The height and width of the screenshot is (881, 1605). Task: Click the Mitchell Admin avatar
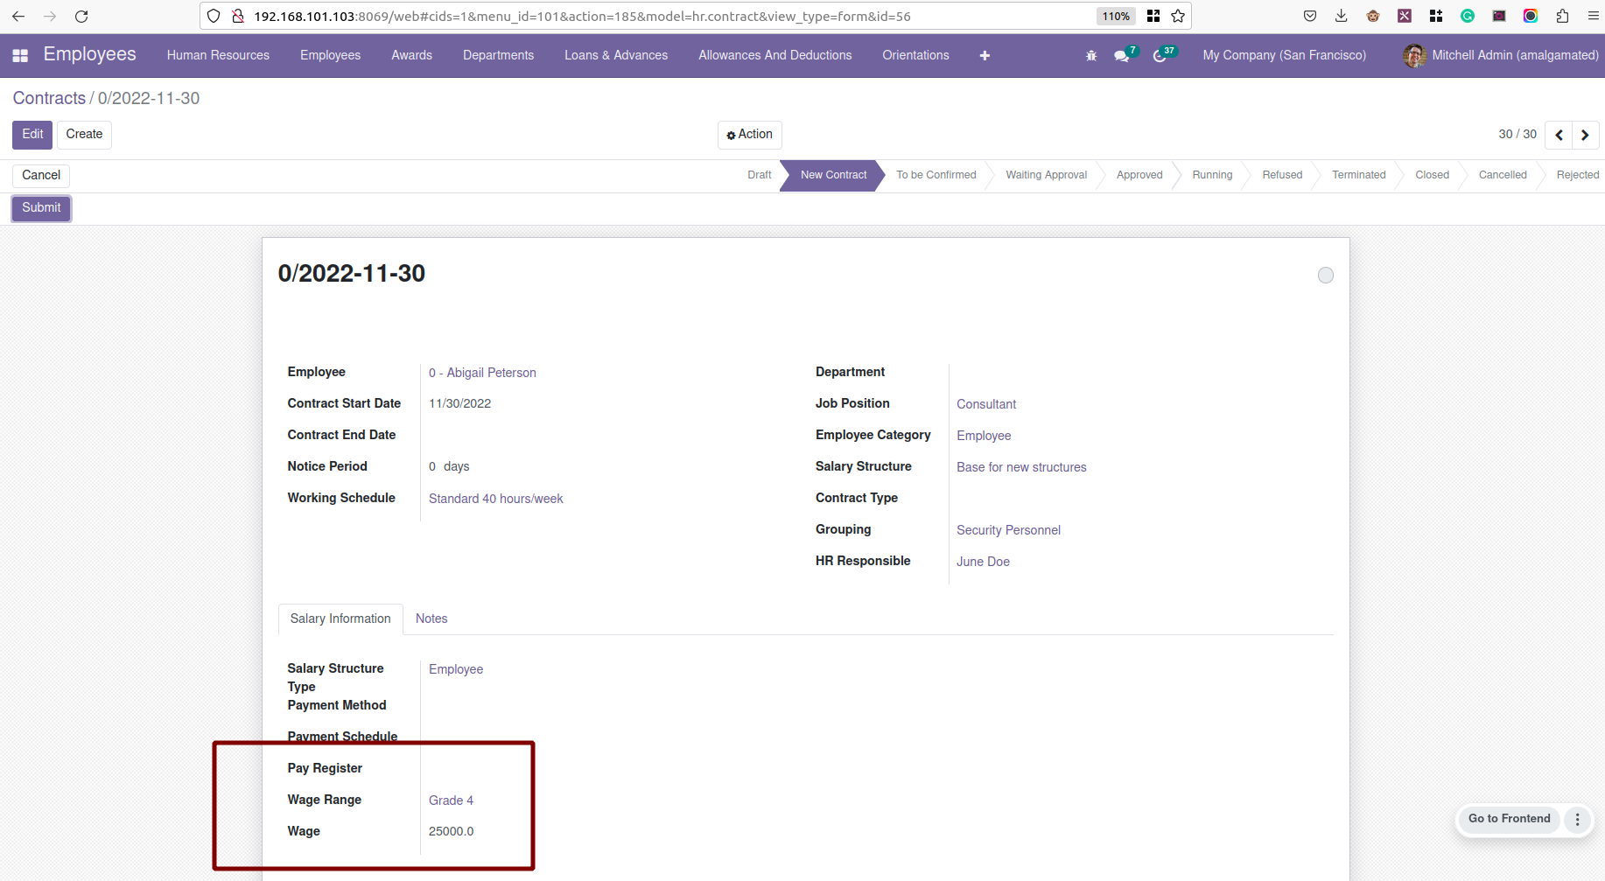click(x=1414, y=55)
